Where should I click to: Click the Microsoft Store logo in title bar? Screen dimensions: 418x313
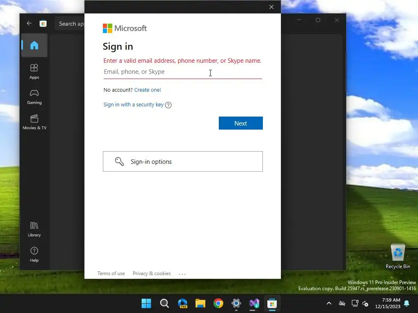(x=43, y=23)
